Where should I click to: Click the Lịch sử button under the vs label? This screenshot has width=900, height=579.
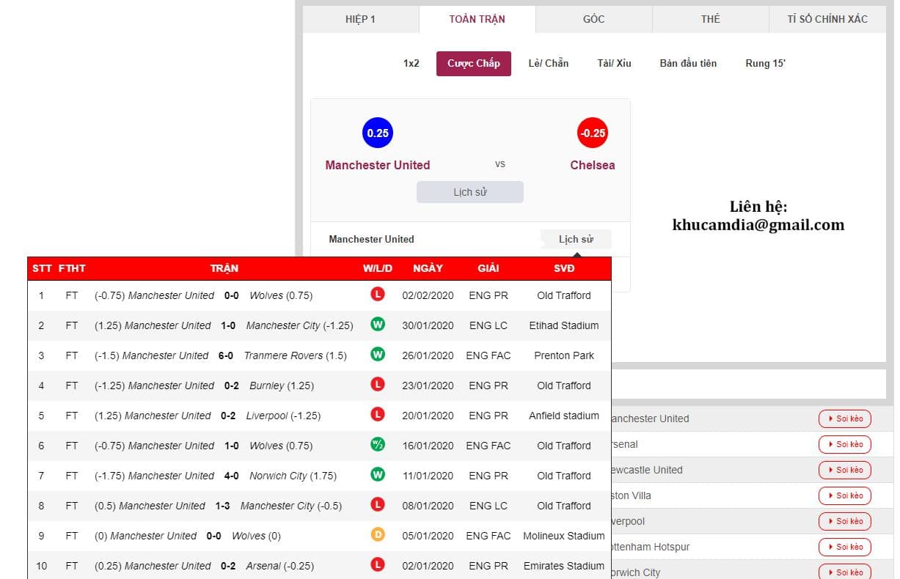(470, 192)
